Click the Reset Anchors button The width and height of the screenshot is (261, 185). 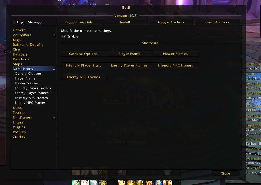(217, 22)
